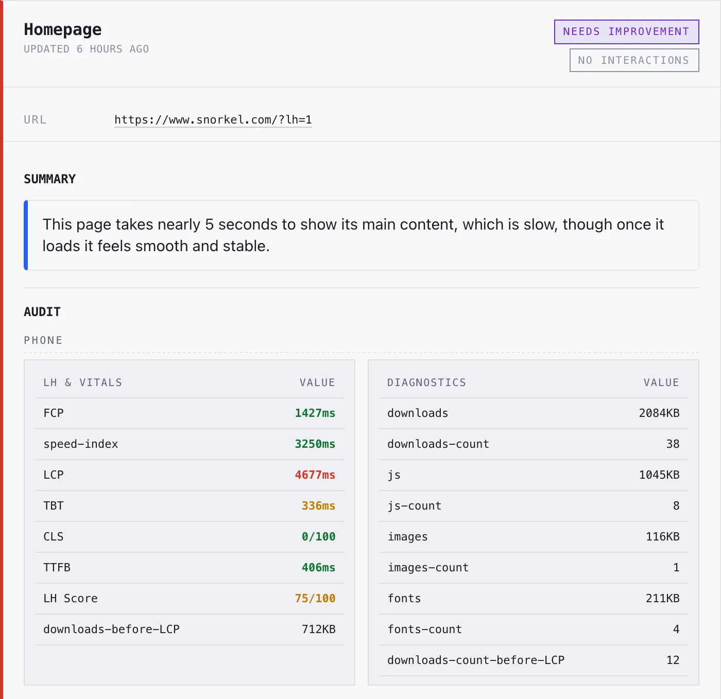Screen dimensions: 721x699
Task: Click the 'LH & VITALS' column header
Action: point(83,382)
